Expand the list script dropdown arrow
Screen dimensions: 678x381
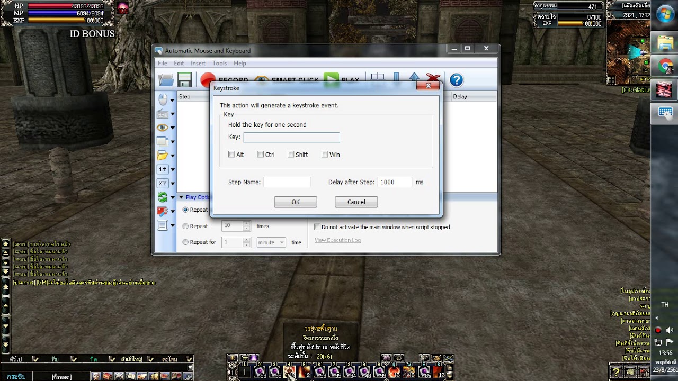(172, 225)
